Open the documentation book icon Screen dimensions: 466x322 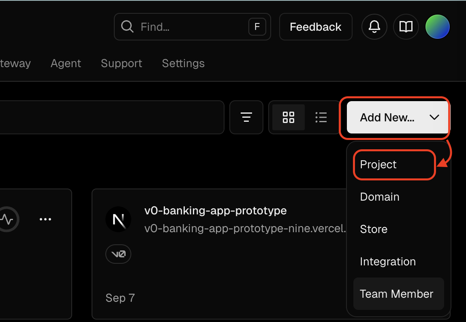coord(406,27)
